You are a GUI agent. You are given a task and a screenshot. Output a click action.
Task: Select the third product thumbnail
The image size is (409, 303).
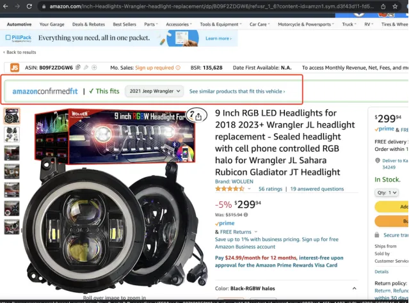pyautogui.click(x=12, y=153)
